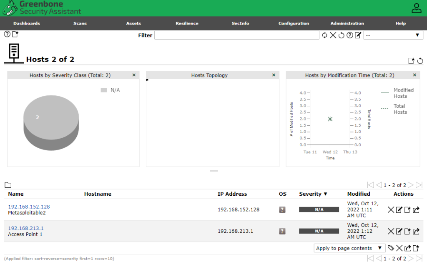Delete host 192.168.152.128
This screenshot has width=427, height=264.
pyautogui.click(x=391, y=209)
